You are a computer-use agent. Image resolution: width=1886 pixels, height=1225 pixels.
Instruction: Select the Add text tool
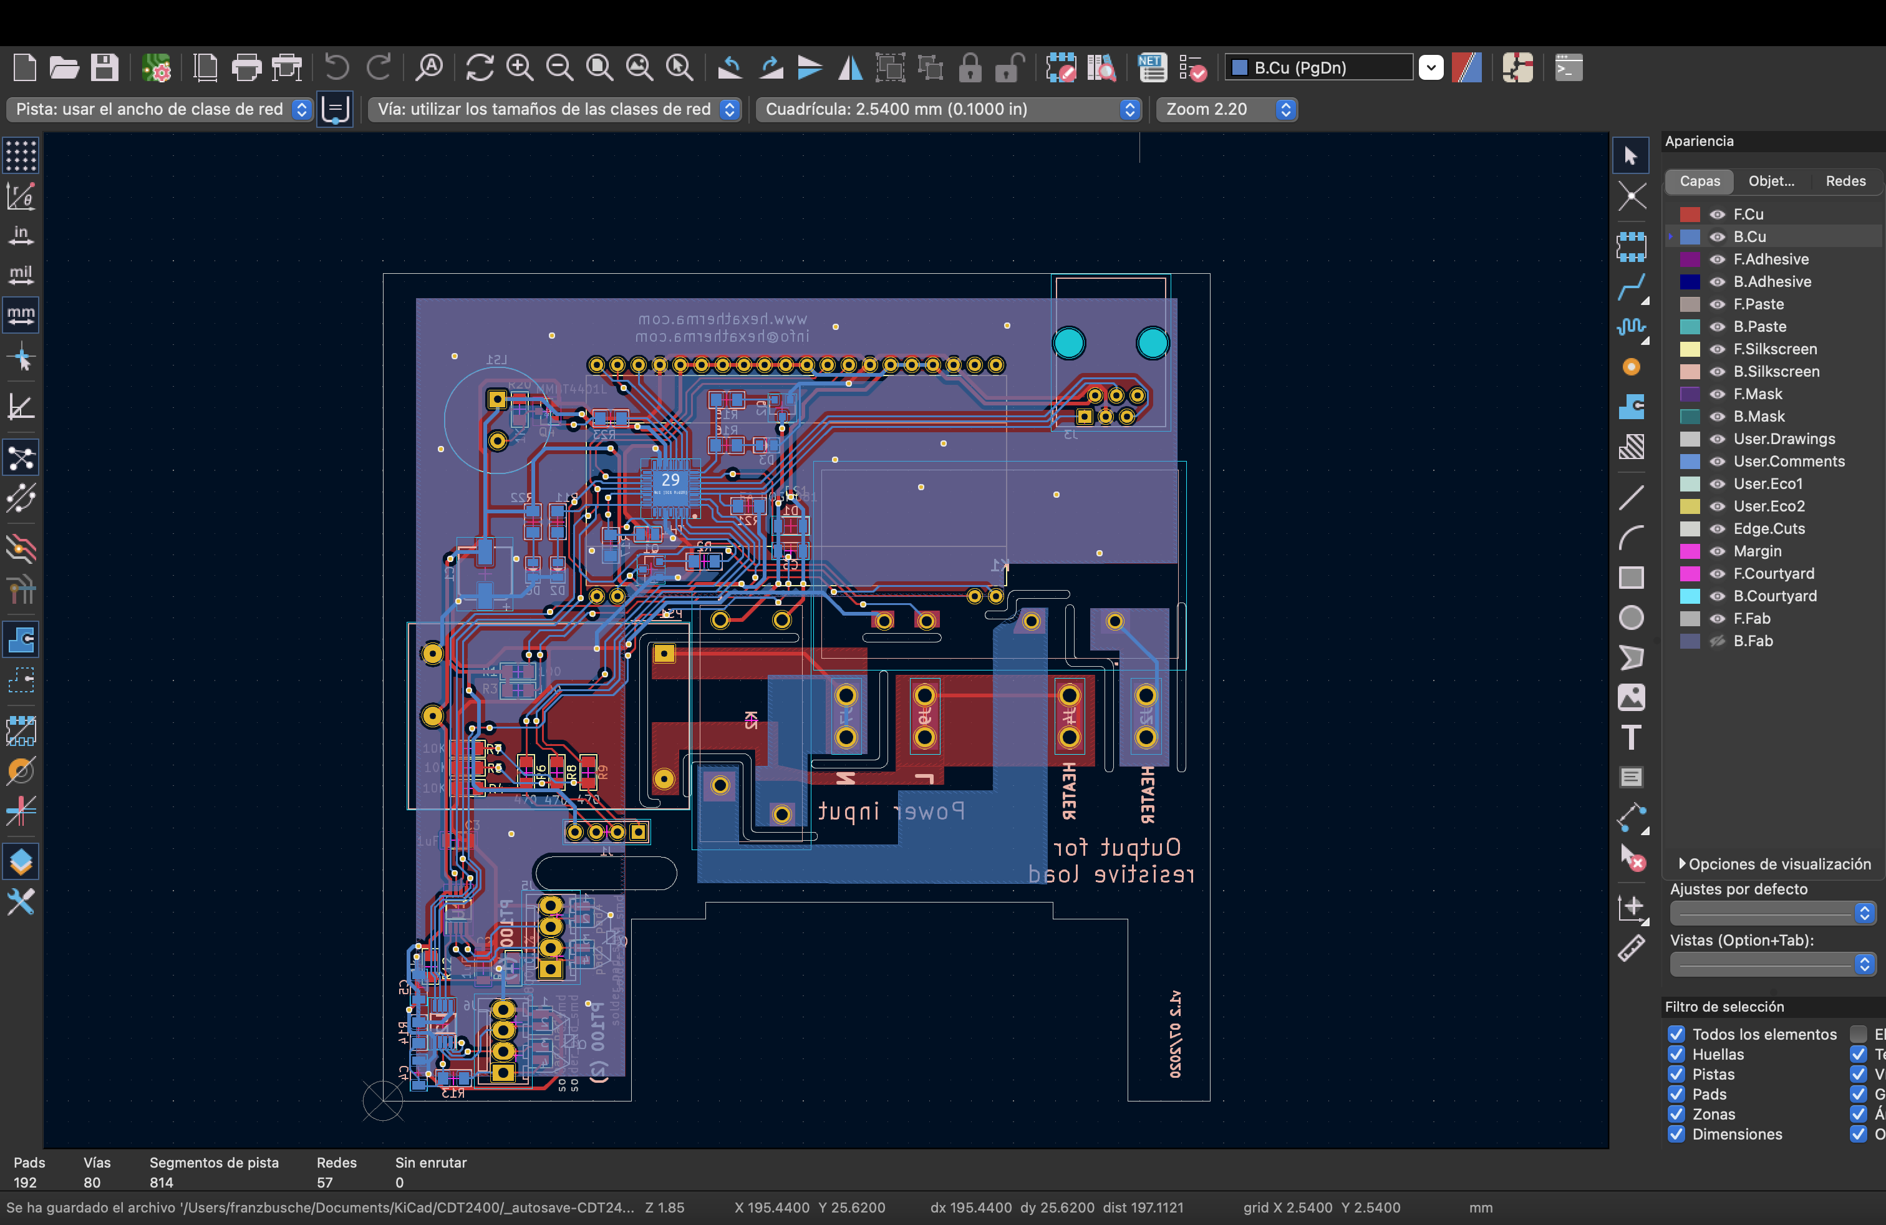1631,737
